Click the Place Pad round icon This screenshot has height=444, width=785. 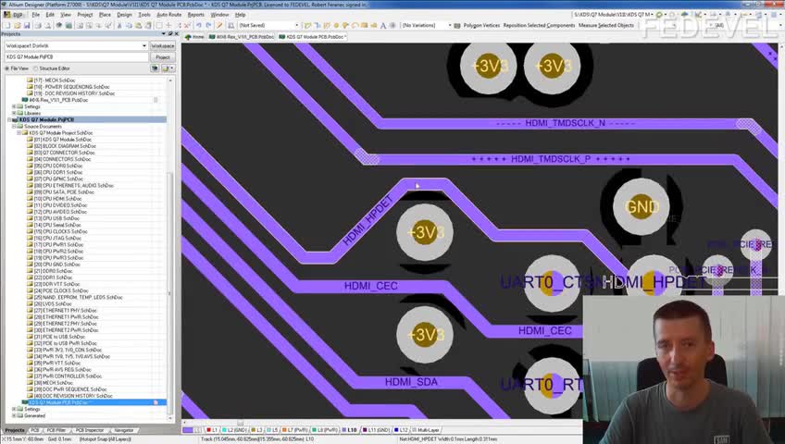336,25
